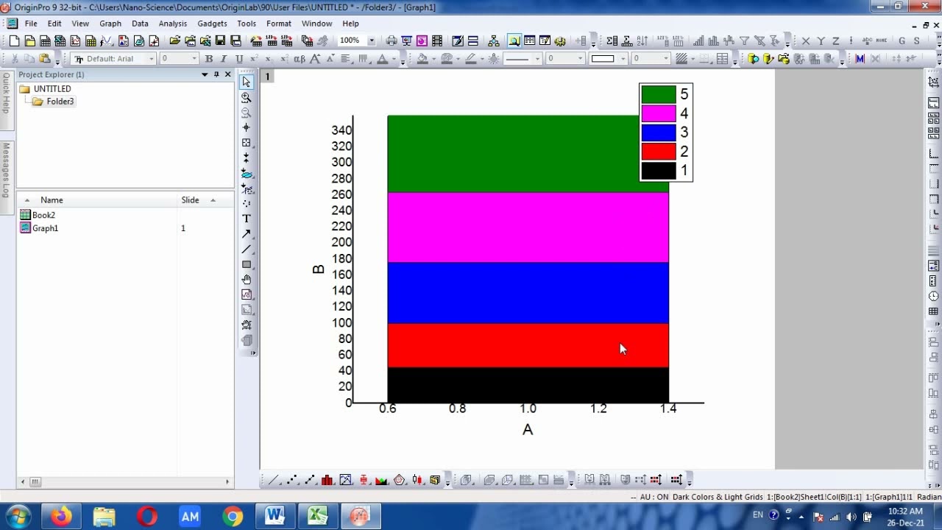Select the Arrow drawing tool

[x=247, y=234]
